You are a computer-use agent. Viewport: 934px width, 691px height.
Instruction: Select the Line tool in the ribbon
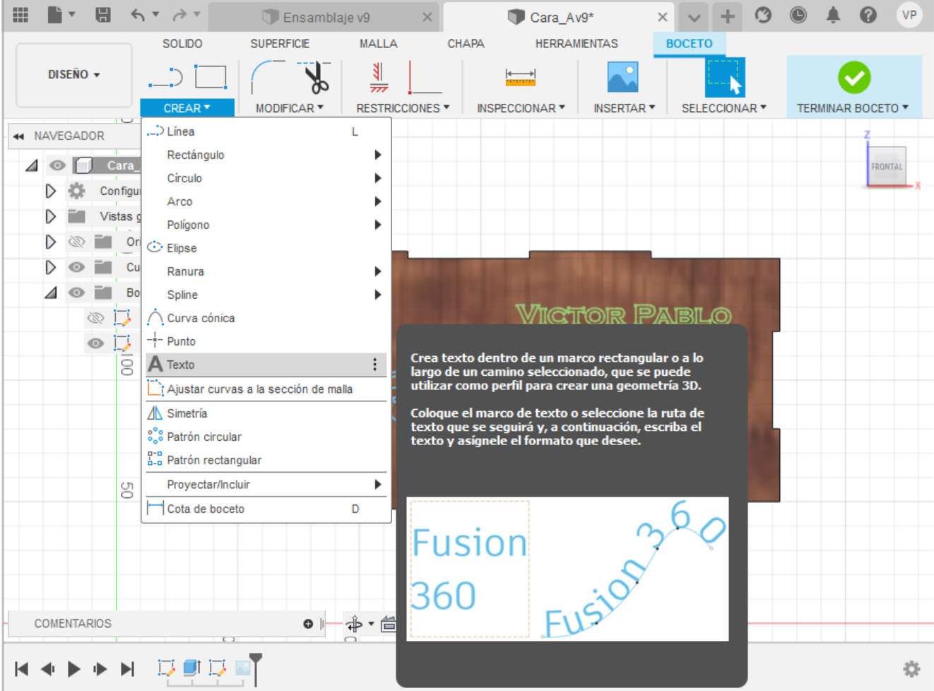coord(165,77)
